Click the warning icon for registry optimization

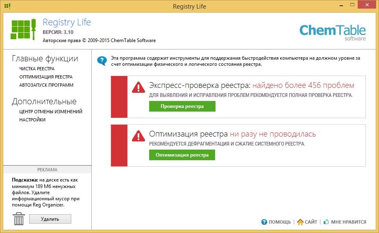(138, 136)
